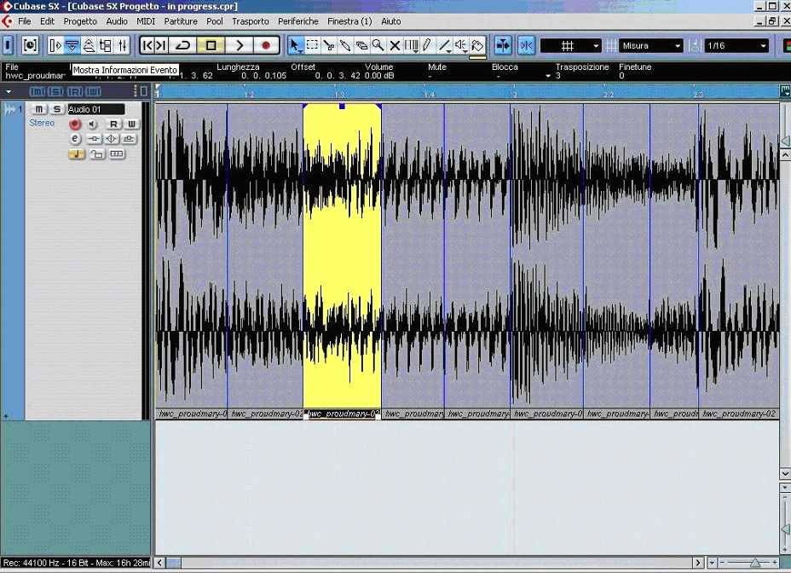Select the Eraser tool
Image resolution: width=791 pixels, height=573 pixels.
[x=361, y=45]
